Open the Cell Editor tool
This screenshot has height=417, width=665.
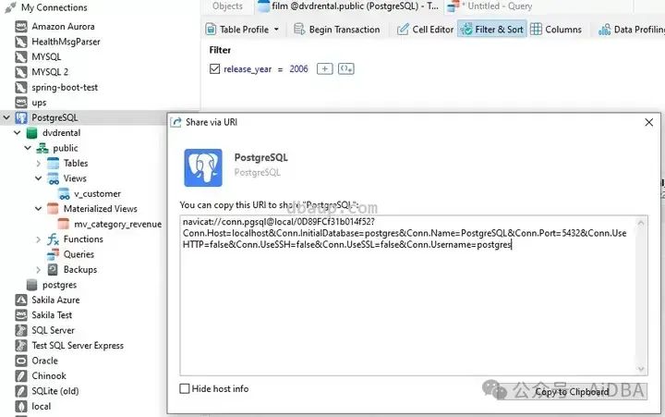coord(403,30)
